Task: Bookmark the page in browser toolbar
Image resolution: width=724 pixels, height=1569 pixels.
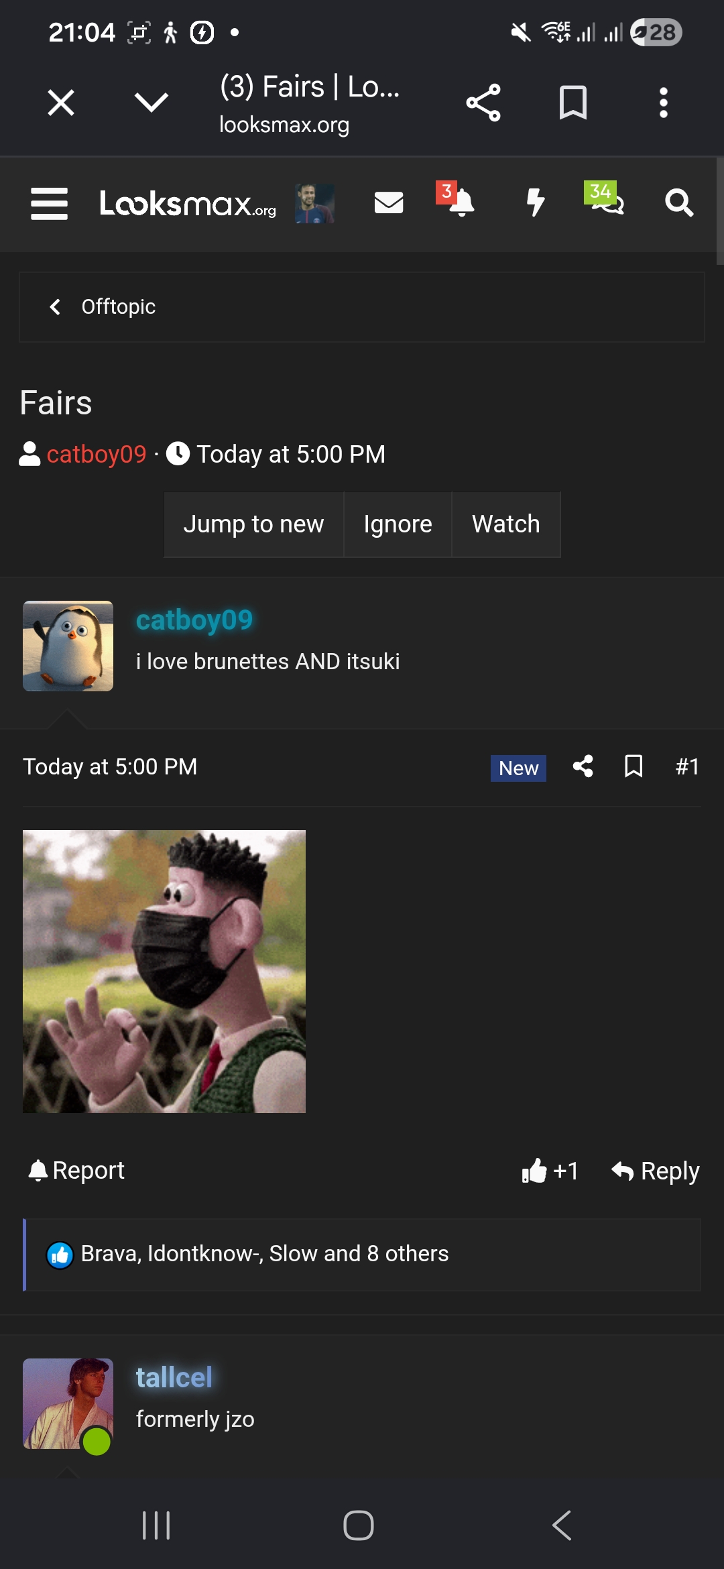Action: [573, 103]
